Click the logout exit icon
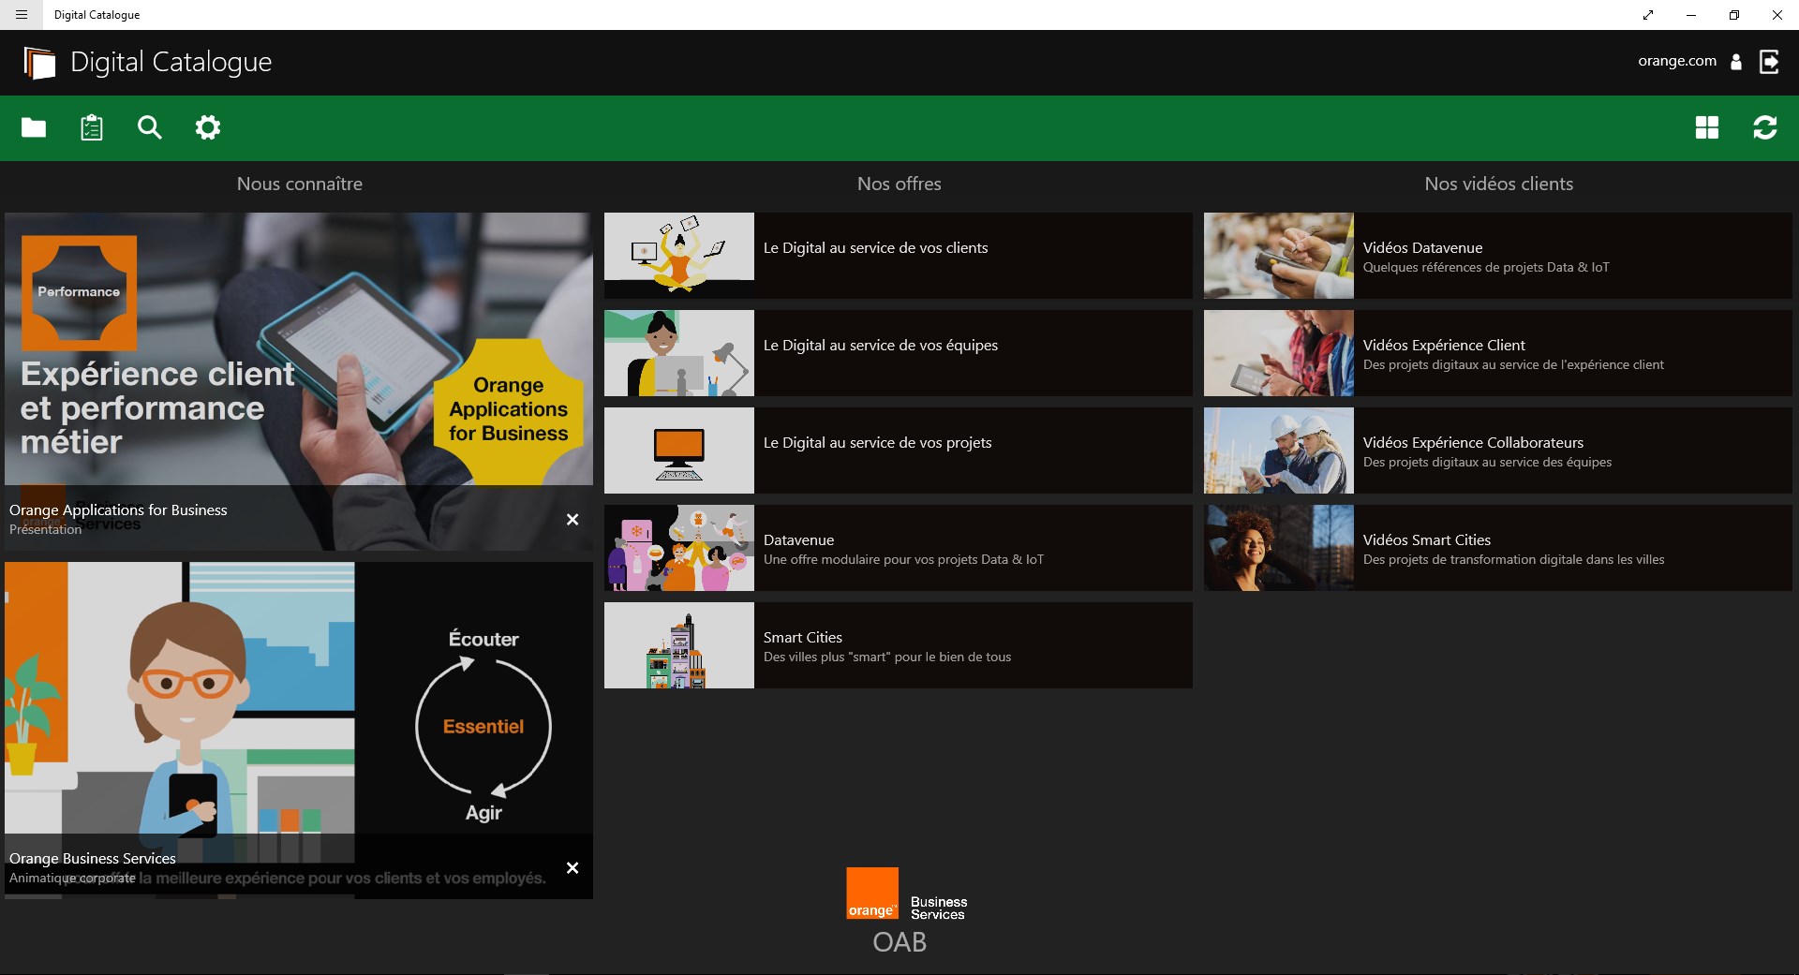1799x975 pixels. [x=1769, y=62]
